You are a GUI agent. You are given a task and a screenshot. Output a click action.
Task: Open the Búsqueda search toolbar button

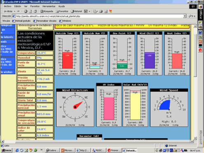47,11
